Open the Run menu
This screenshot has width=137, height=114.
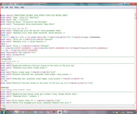pos(11,7)
